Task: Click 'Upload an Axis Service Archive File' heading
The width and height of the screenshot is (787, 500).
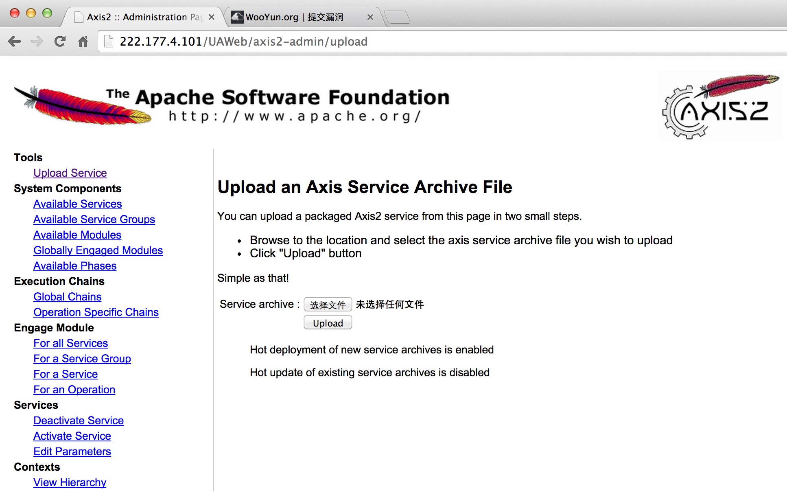Action: click(x=365, y=187)
